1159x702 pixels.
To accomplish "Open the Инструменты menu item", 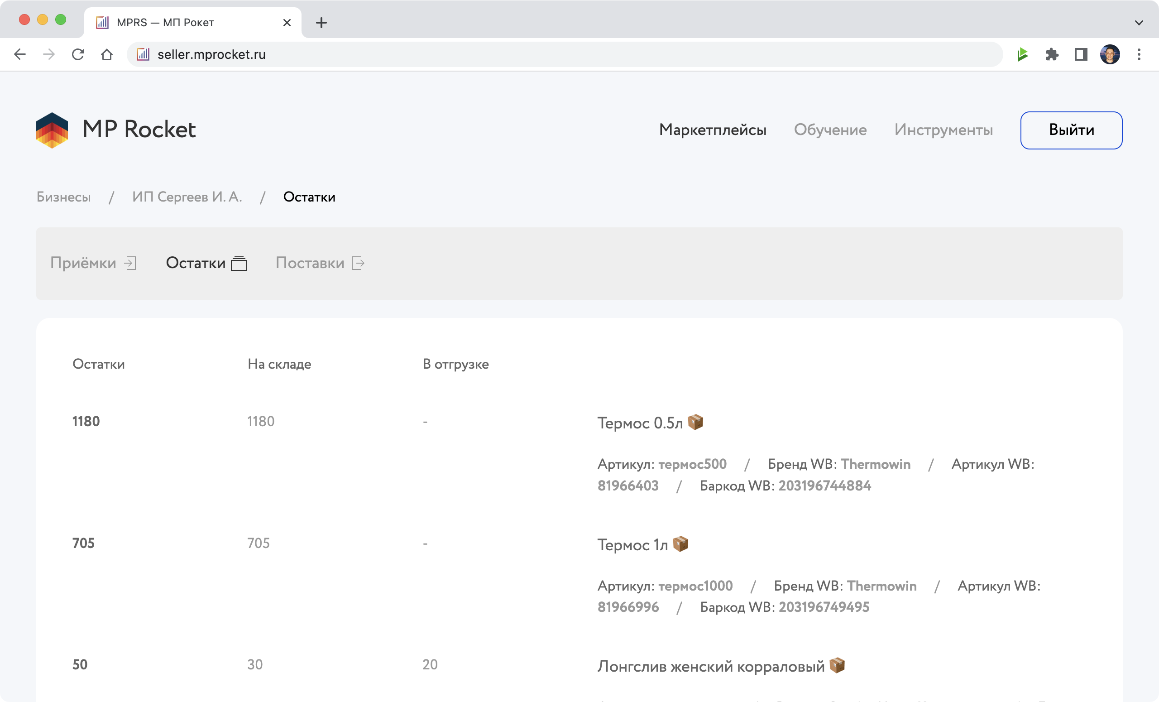I will click(x=943, y=130).
